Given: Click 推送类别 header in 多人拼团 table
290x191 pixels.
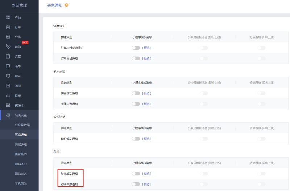Looking at the screenshot, I should [x=67, y=83].
